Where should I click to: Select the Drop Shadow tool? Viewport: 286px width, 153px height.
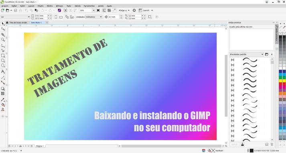(x=3, y=89)
